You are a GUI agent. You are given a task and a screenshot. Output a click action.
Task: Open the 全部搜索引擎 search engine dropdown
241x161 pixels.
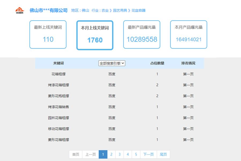tap(112, 63)
